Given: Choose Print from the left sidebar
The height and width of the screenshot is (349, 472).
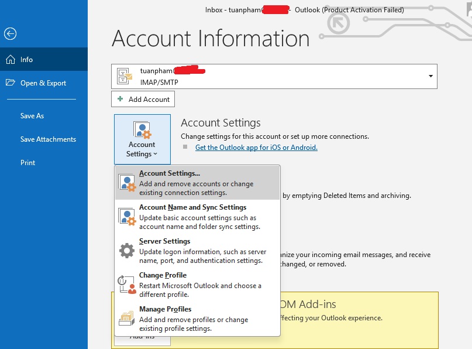Looking at the screenshot, I should click(x=27, y=163).
